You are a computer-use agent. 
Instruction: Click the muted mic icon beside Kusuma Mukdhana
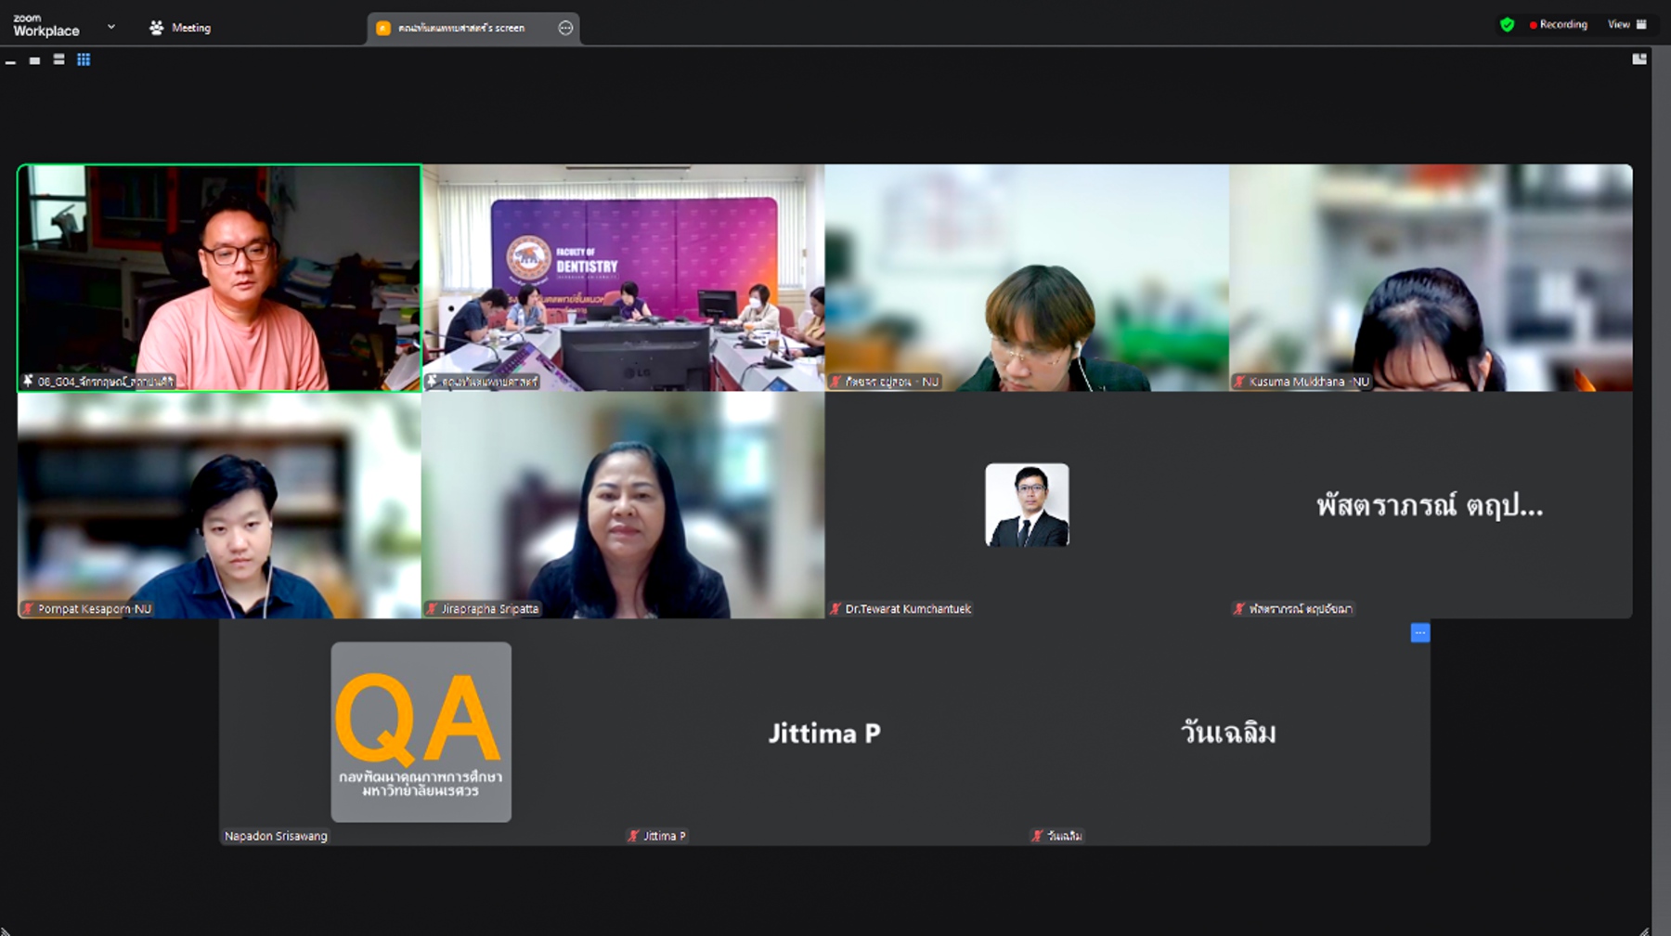tap(1238, 382)
